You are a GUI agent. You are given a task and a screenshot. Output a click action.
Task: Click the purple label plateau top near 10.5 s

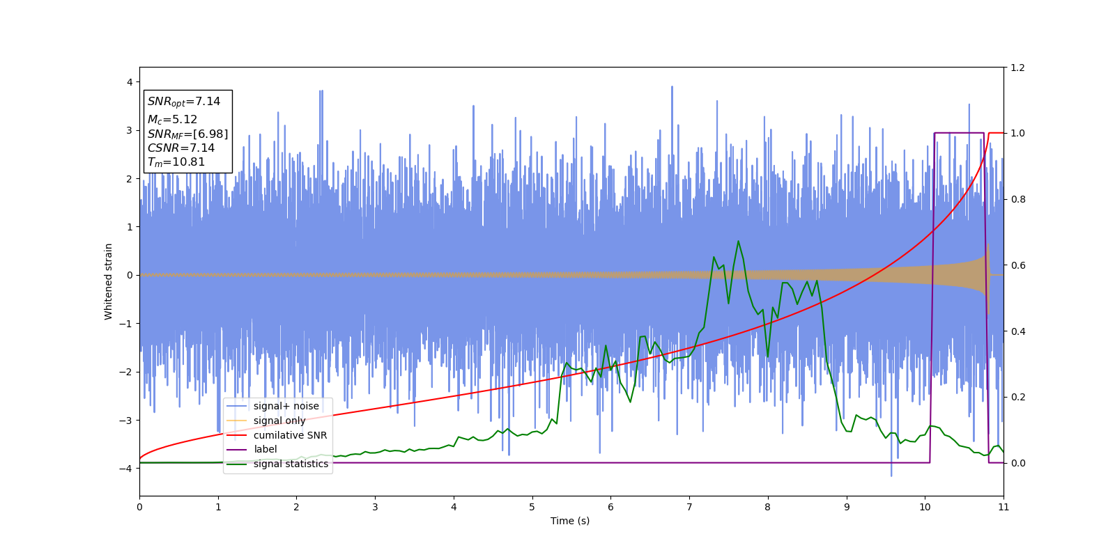[959, 133]
